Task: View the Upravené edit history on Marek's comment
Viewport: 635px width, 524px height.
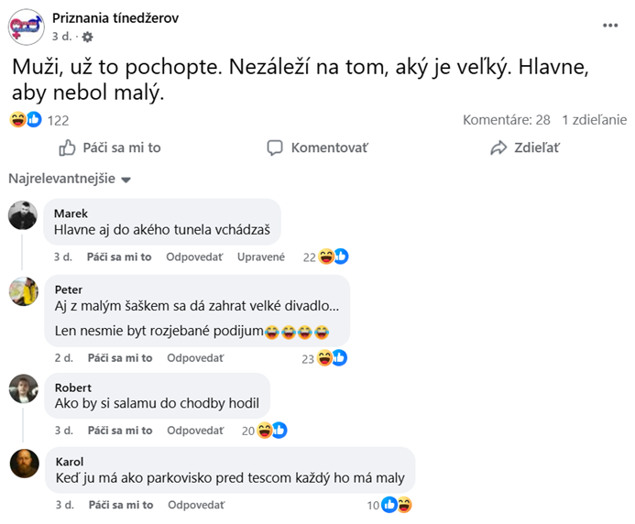Action: pos(261,257)
